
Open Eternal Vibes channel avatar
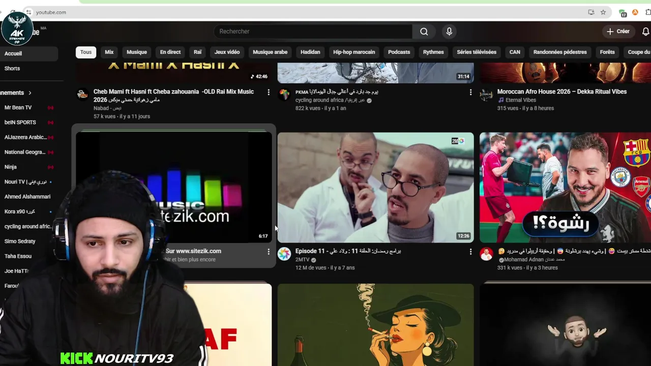[486, 95]
